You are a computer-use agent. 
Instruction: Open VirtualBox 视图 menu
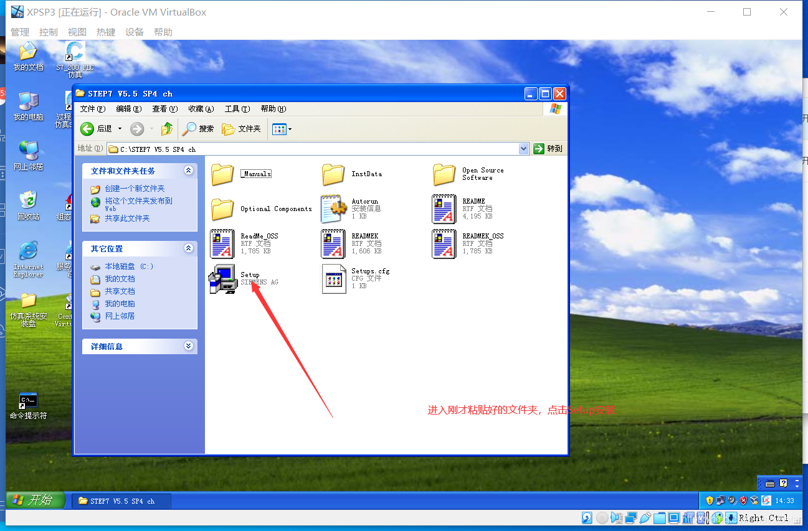coord(77,32)
